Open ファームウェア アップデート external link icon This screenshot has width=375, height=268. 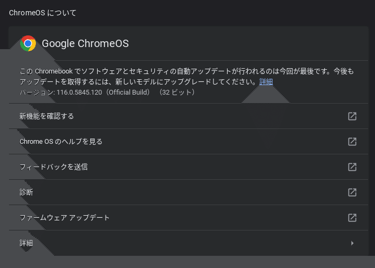352,218
